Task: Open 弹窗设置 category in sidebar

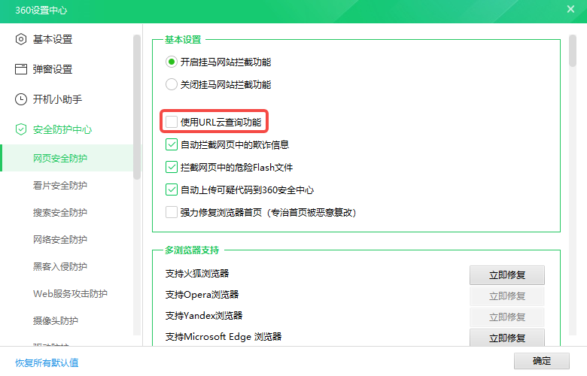Action: (x=53, y=69)
